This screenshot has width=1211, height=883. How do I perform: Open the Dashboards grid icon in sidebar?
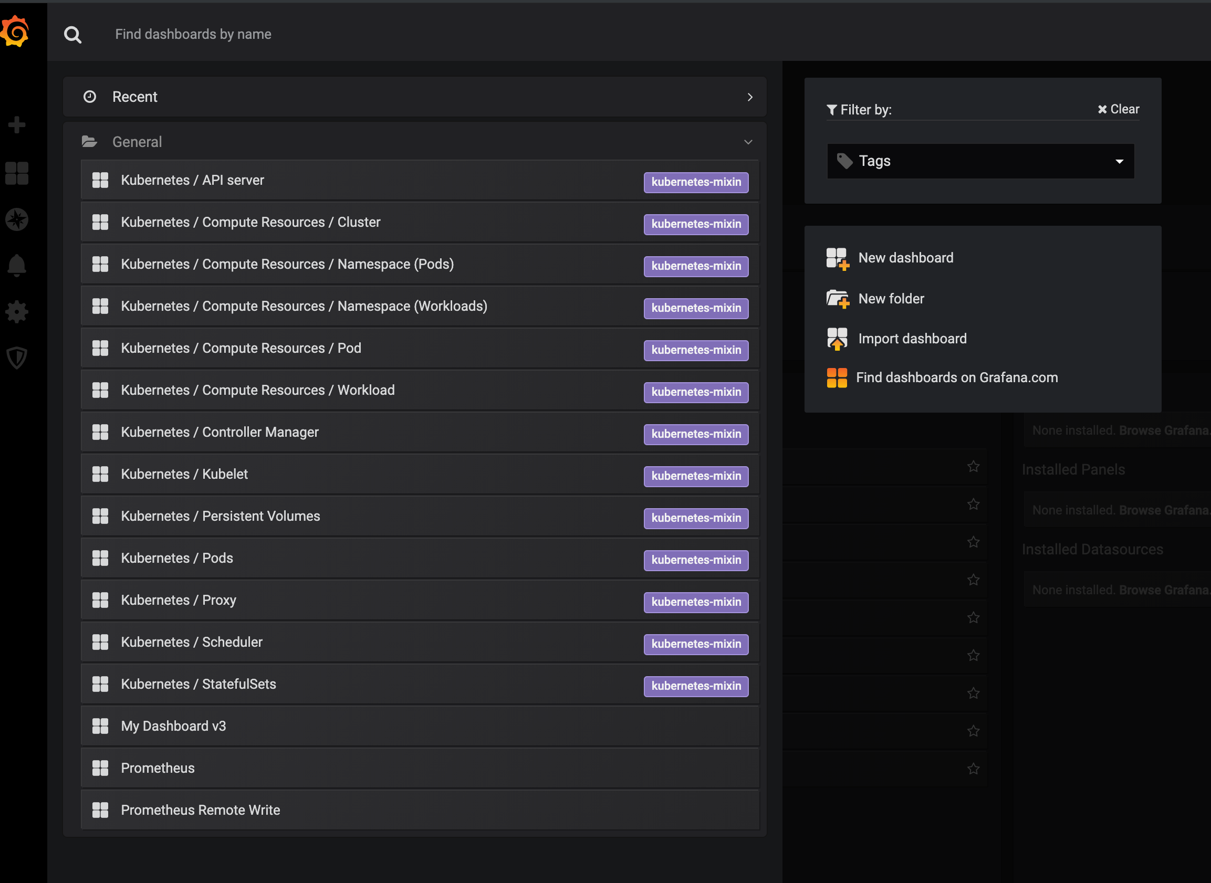click(x=17, y=173)
